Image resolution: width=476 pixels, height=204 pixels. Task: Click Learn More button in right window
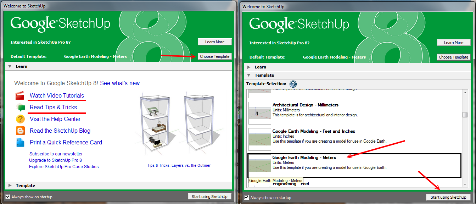click(x=454, y=43)
